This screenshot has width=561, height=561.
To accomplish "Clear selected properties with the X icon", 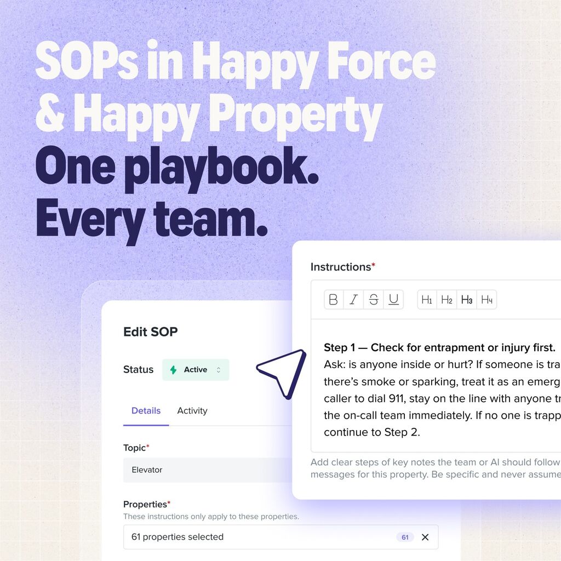I will click(425, 537).
